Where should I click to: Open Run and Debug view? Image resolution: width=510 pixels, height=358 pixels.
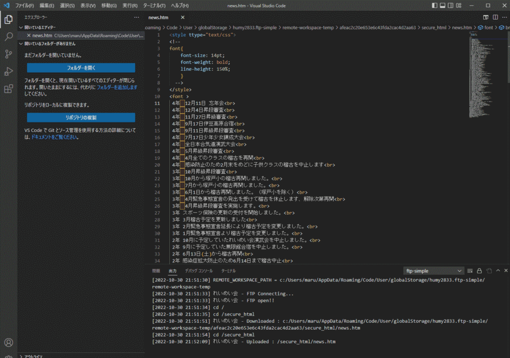pyautogui.click(x=8, y=72)
